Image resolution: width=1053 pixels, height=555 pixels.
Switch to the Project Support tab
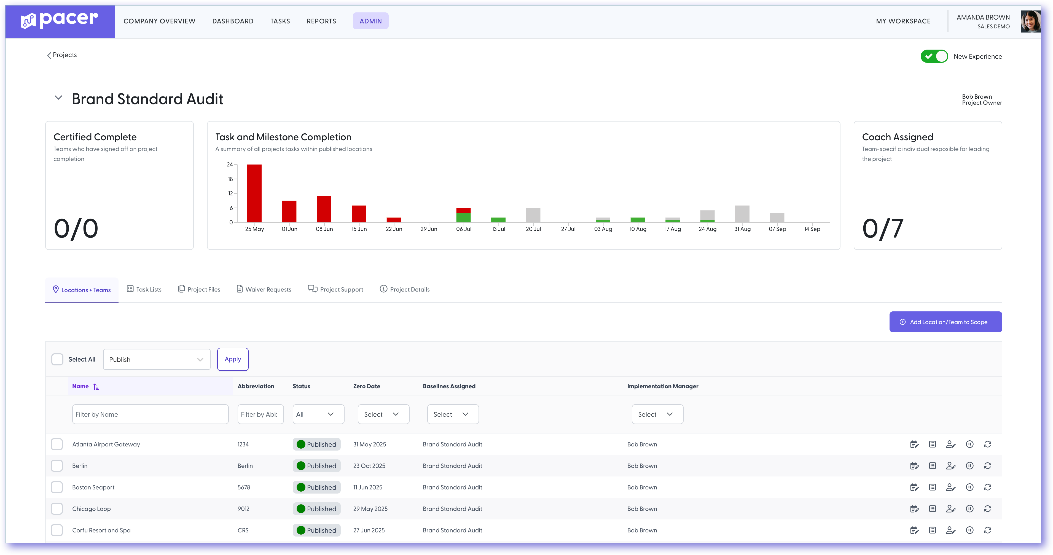tap(335, 289)
